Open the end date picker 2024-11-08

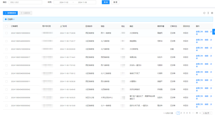[x=82, y=2]
